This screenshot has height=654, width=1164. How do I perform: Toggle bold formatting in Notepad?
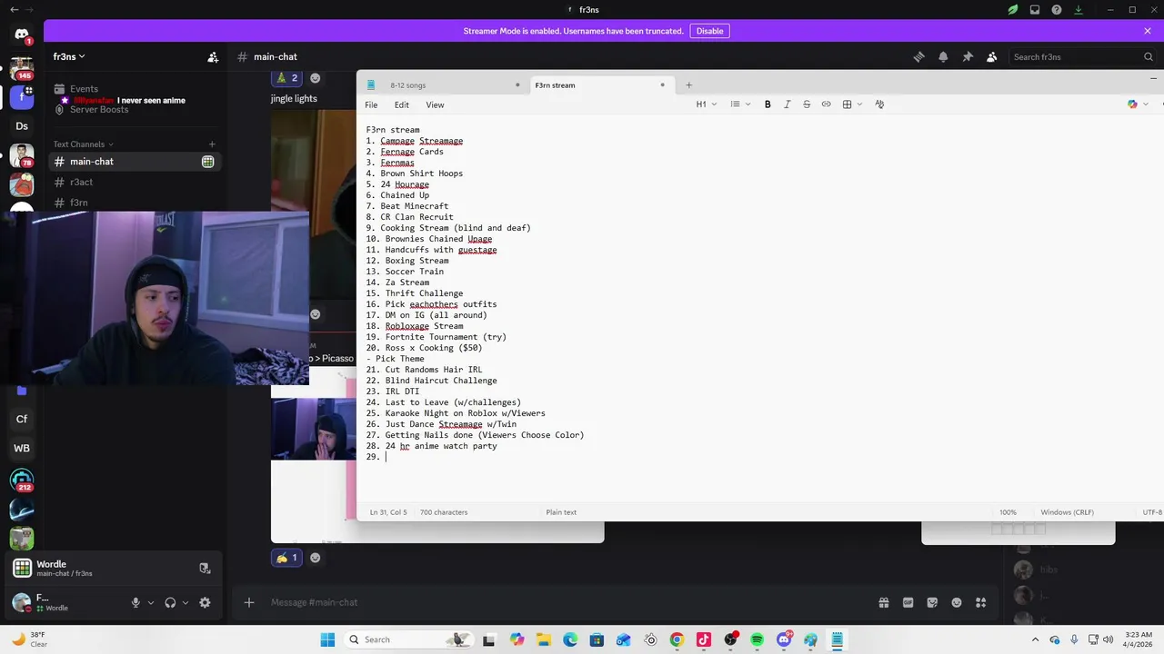click(x=768, y=104)
